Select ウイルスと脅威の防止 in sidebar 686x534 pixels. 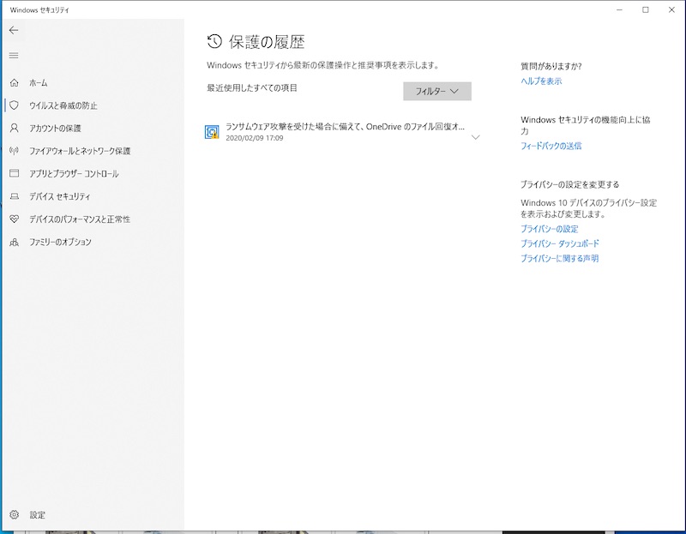pos(63,105)
